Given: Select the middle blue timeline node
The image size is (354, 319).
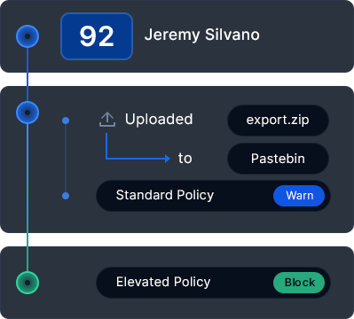Looking at the screenshot, I should (28, 113).
